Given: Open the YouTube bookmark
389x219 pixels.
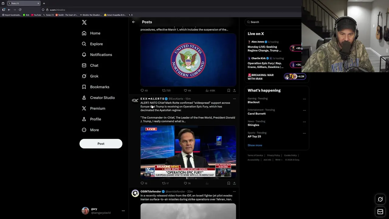Looking at the screenshot, I should coord(36,15).
